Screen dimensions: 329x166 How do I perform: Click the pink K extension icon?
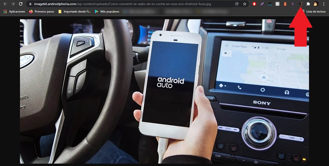pyautogui.click(x=293, y=4)
